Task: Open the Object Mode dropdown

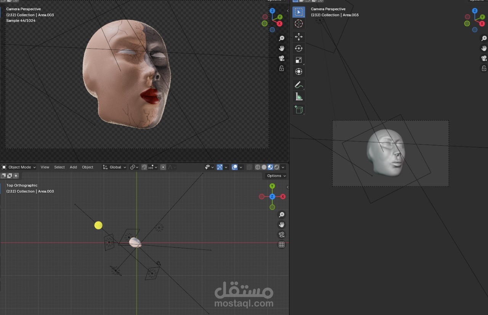Action: pyautogui.click(x=19, y=167)
